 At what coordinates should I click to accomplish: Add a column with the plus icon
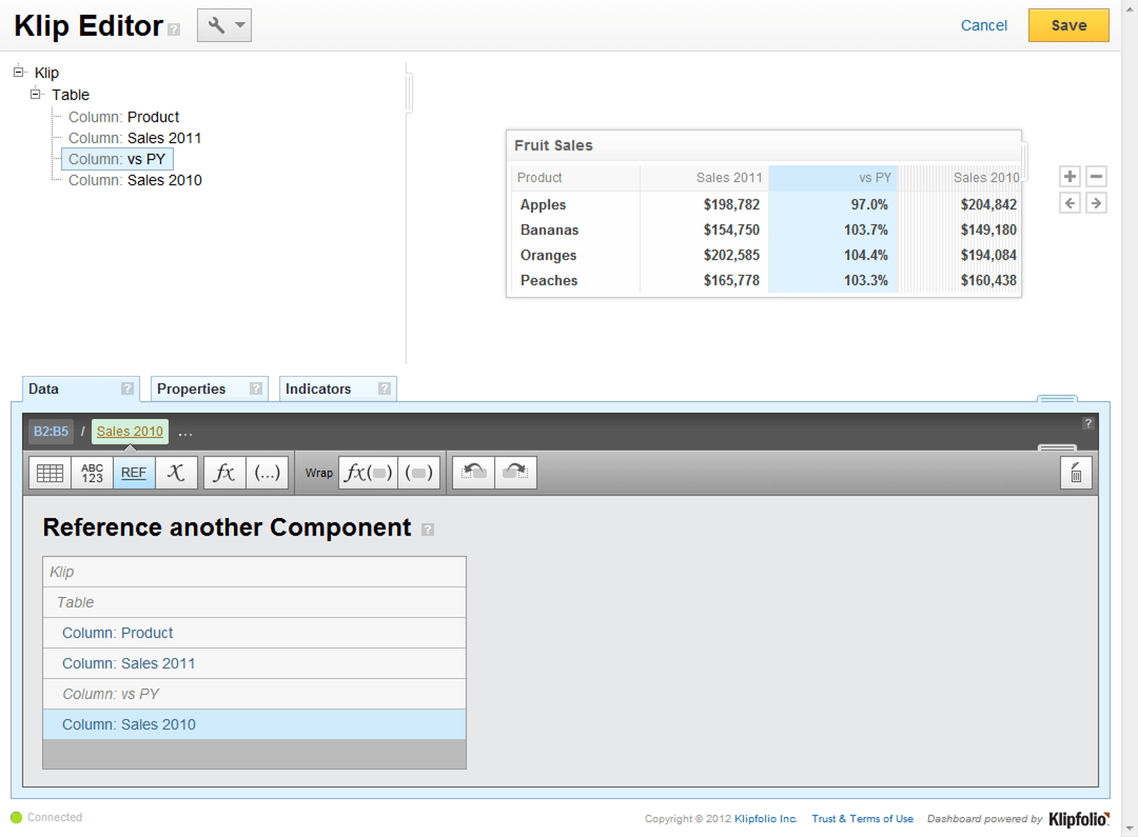pyautogui.click(x=1070, y=177)
